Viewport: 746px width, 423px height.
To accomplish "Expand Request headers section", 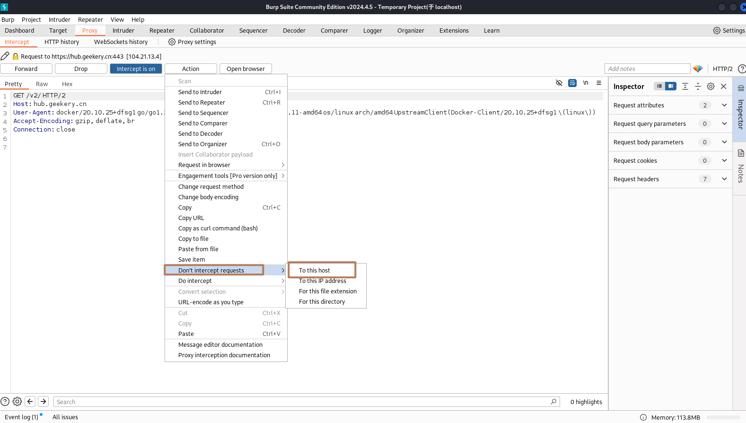I will point(724,179).
